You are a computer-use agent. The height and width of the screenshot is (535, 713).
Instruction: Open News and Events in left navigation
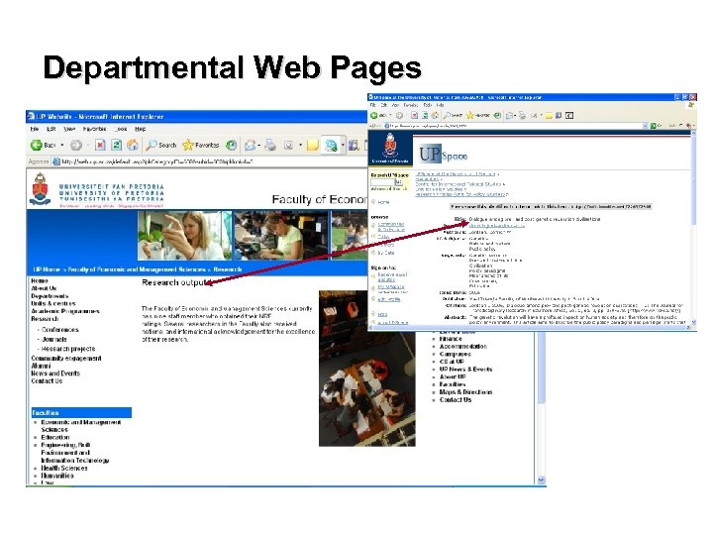[x=55, y=374]
